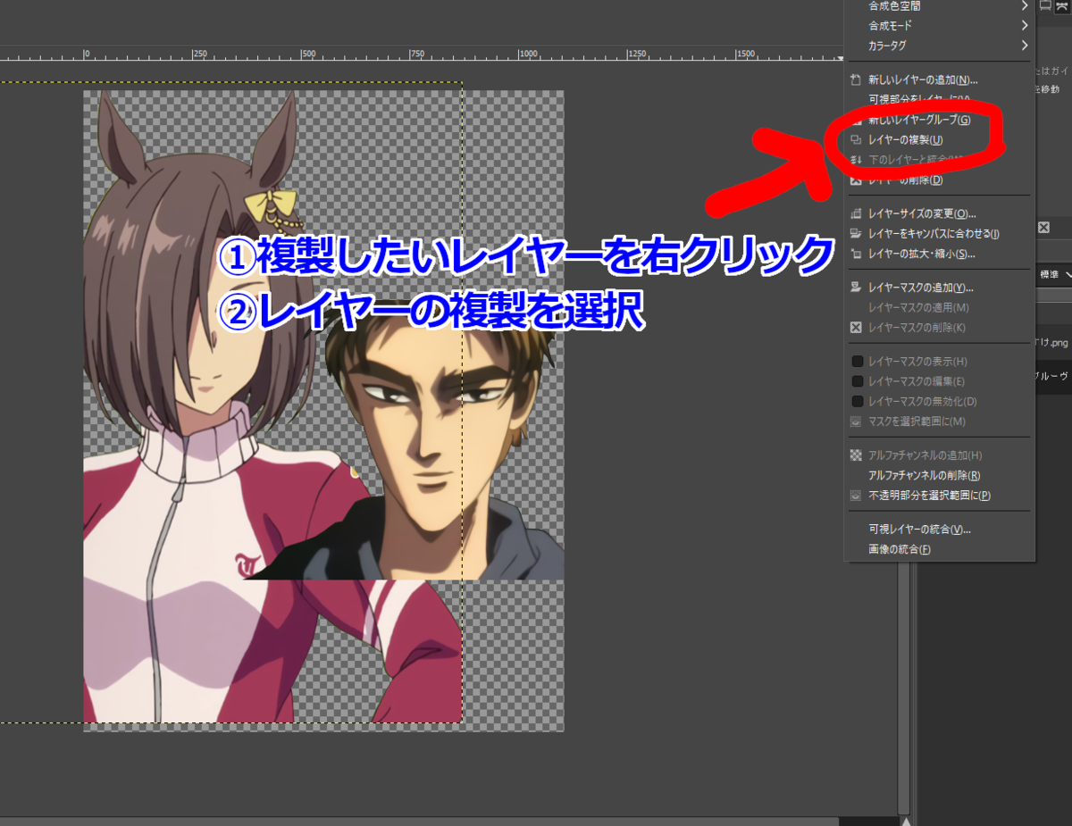
Task: Click the new layer icon beside 新しいレイヤーの追加
Action: tap(855, 79)
